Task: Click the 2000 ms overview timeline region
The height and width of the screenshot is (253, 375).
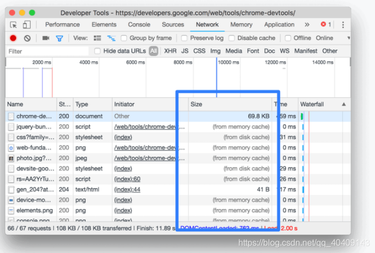Action: coord(41,62)
